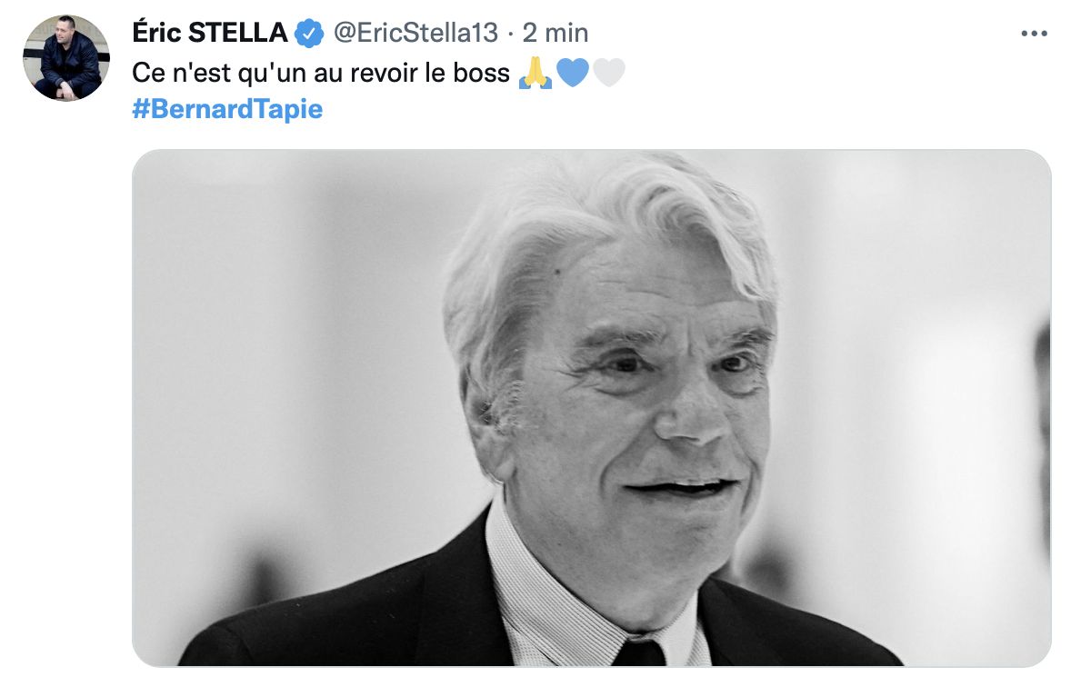Screen dimensions: 1071x687
Task: Click the white heart emoji
Action: point(609,74)
